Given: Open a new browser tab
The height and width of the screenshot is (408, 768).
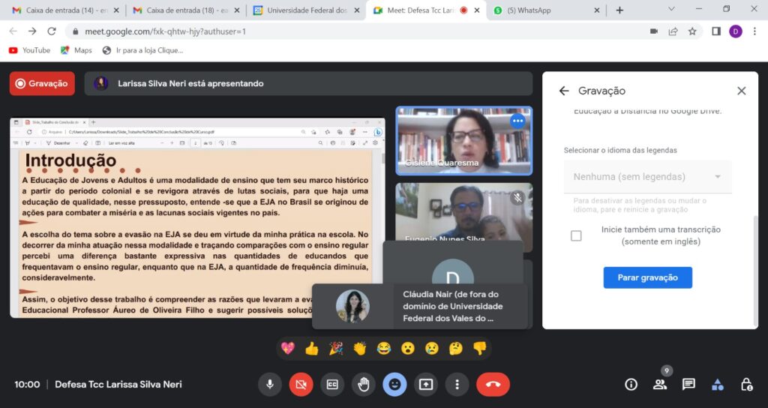Looking at the screenshot, I should [x=619, y=10].
